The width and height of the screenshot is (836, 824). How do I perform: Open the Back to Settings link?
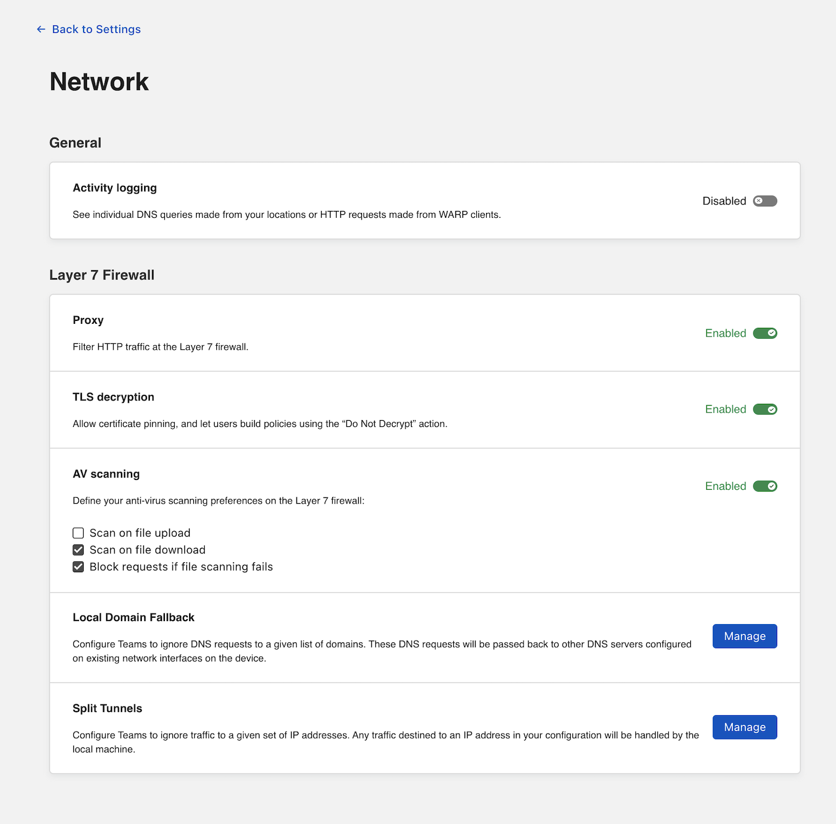pyautogui.click(x=96, y=29)
